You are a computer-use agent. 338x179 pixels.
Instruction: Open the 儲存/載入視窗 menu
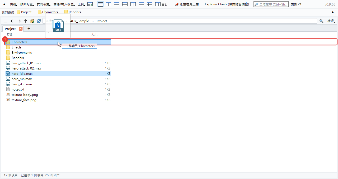[64, 4]
